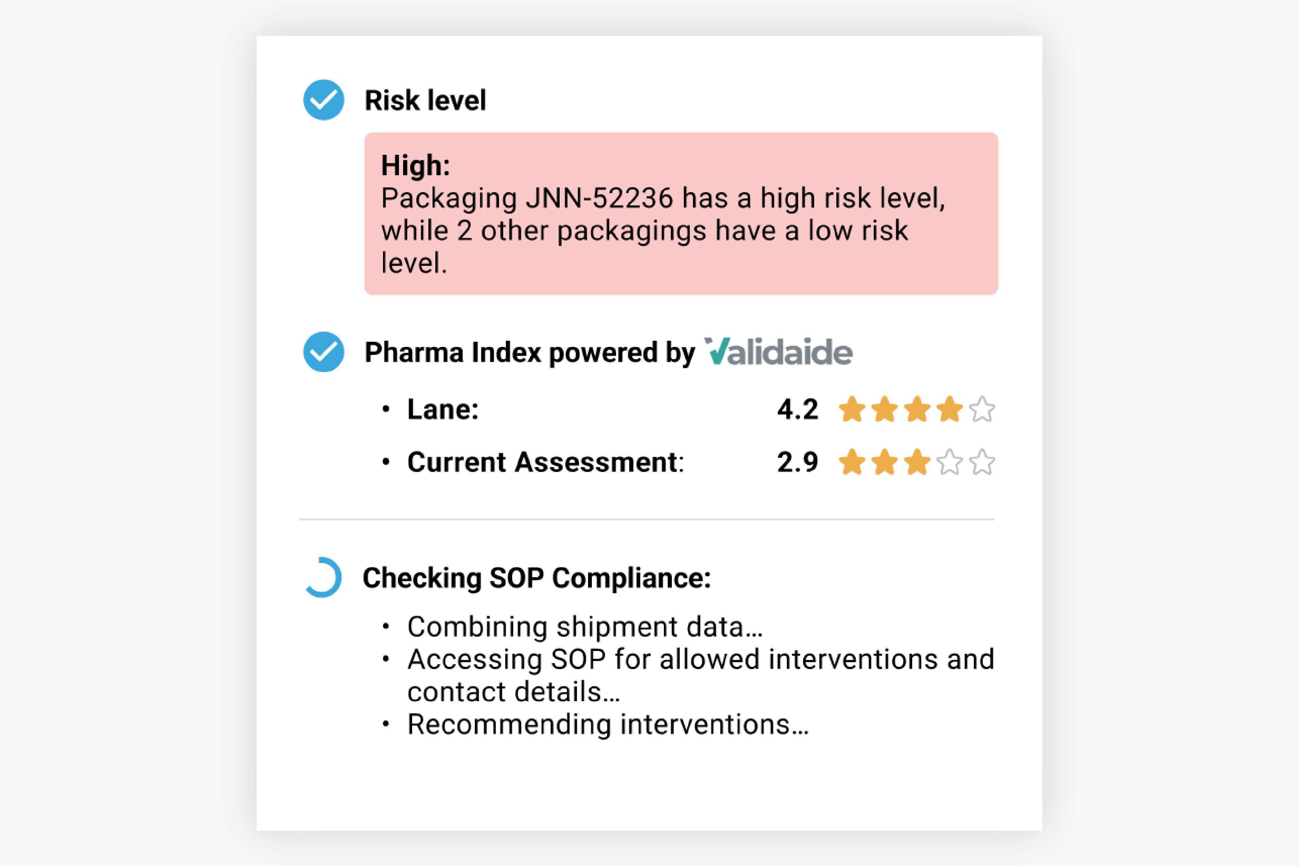
Task: Click the empty fifth star of Lane rating
Action: (x=982, y=409)
